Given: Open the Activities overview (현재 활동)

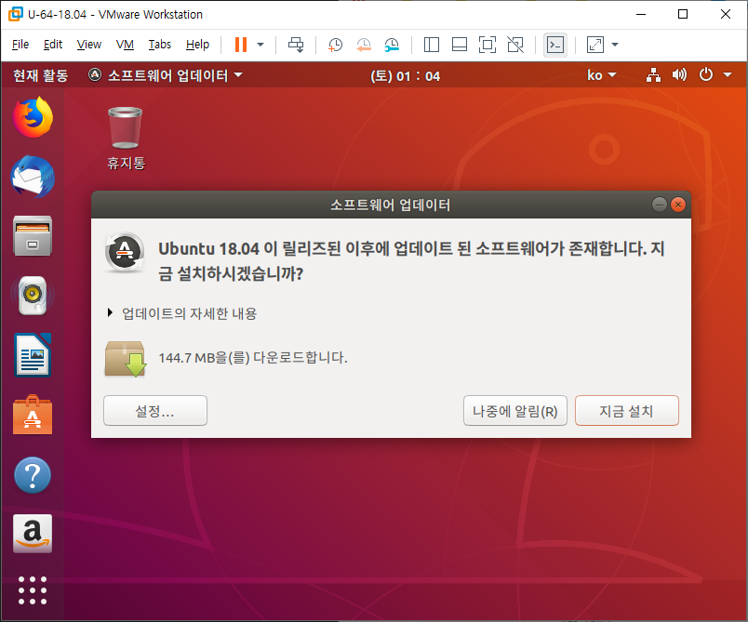Looking at the screenshot, I should pos(41,75).
